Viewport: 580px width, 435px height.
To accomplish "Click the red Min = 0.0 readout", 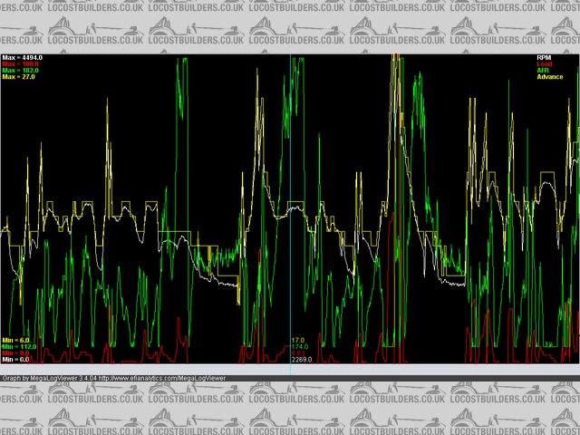I will coord(16,353).
